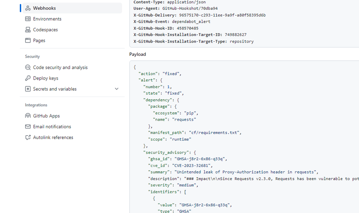
Task: Click the Email notifications envelope icon
Action: [x=28, y=127]
